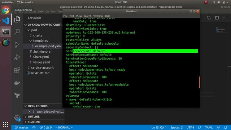Close example-pod.yaml in Open Editors
The image size is (231, 130).
pyautogui.click(x=29, y=112)
